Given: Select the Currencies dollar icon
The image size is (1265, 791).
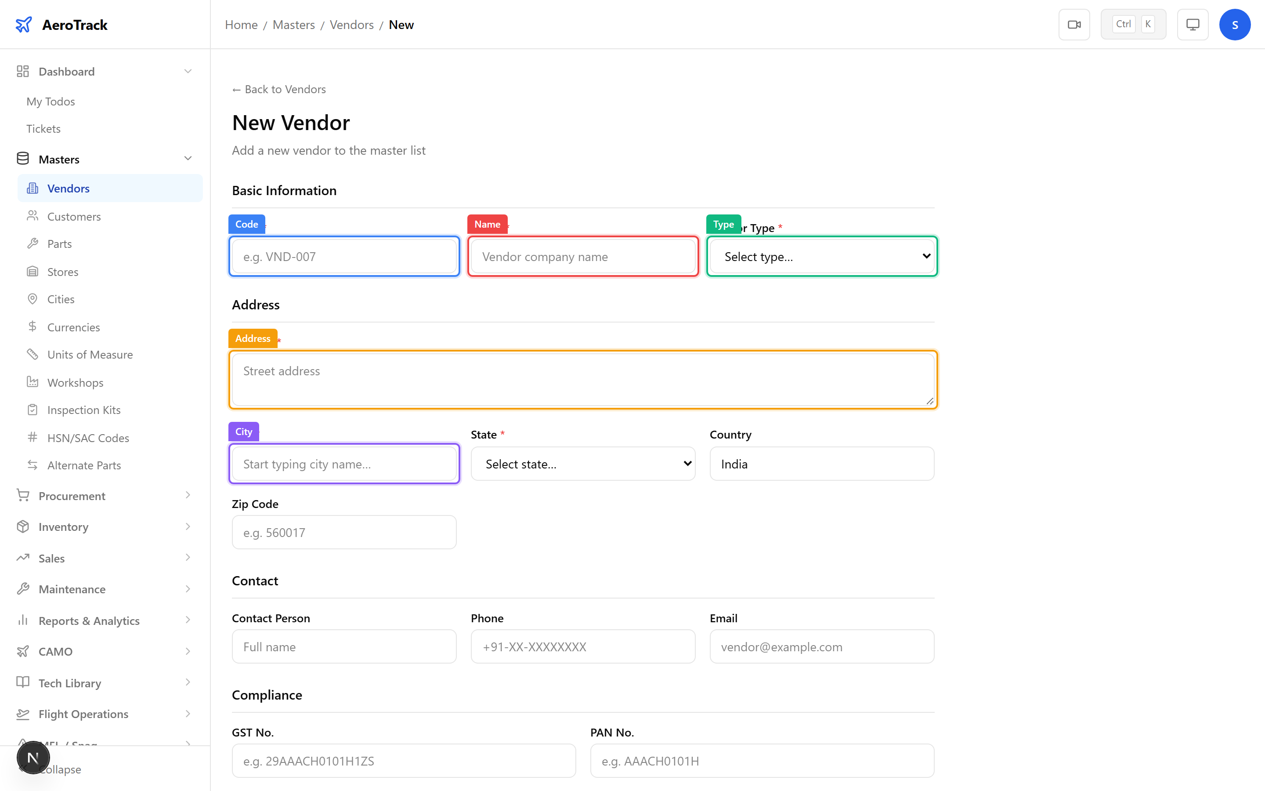Looking at the screenshot, I should (33, 327).
